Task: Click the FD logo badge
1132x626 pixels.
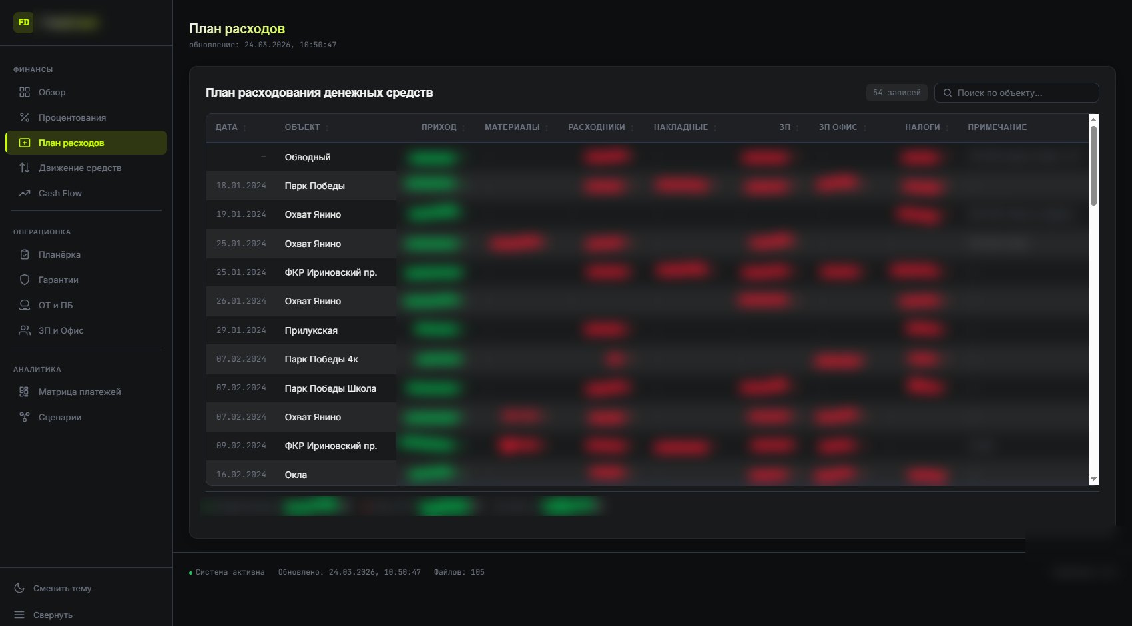Action: coord(23,23)
